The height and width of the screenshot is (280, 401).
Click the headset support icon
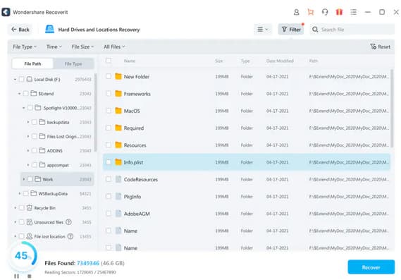pyautogui.click(x=325, y=12)
